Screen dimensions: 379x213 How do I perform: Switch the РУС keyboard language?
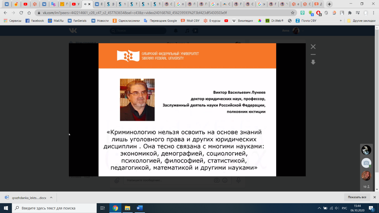(x=344, y=208)
